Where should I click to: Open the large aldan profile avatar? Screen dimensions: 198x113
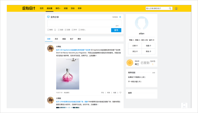(x=141, y=23)
